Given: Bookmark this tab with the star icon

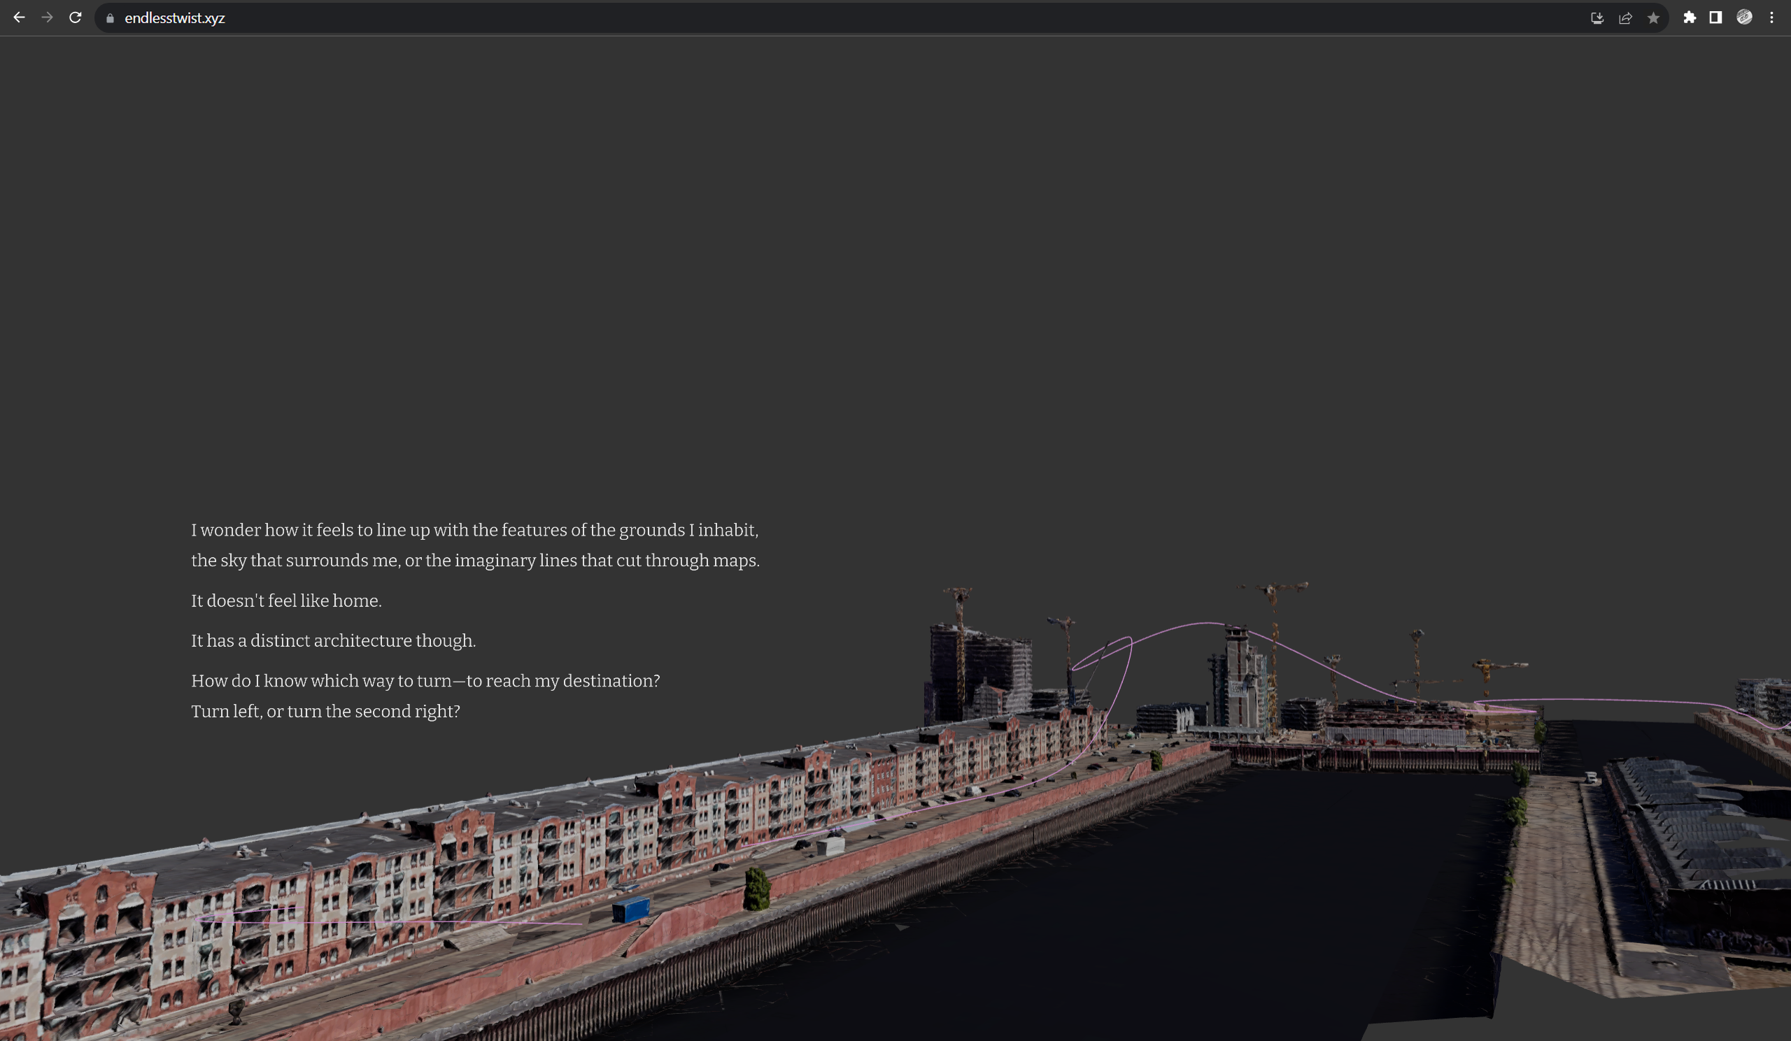Looking at the screenshot, I should pyautogui.click(x=1654, y=18).
